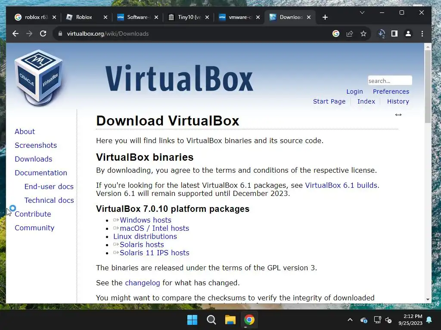Click the scrollbar down arrow
Viewport: 441px width, 330px height.
click(428, 299)
